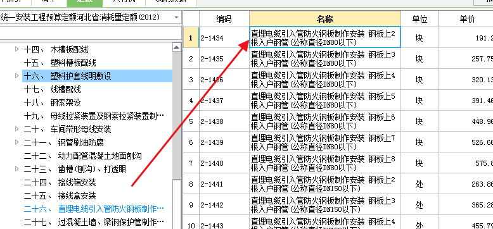Select 二十二、动力配管混凝土地面刨沟 item
The height and width of the screenshot is (229, 493).
click(82, 156)
